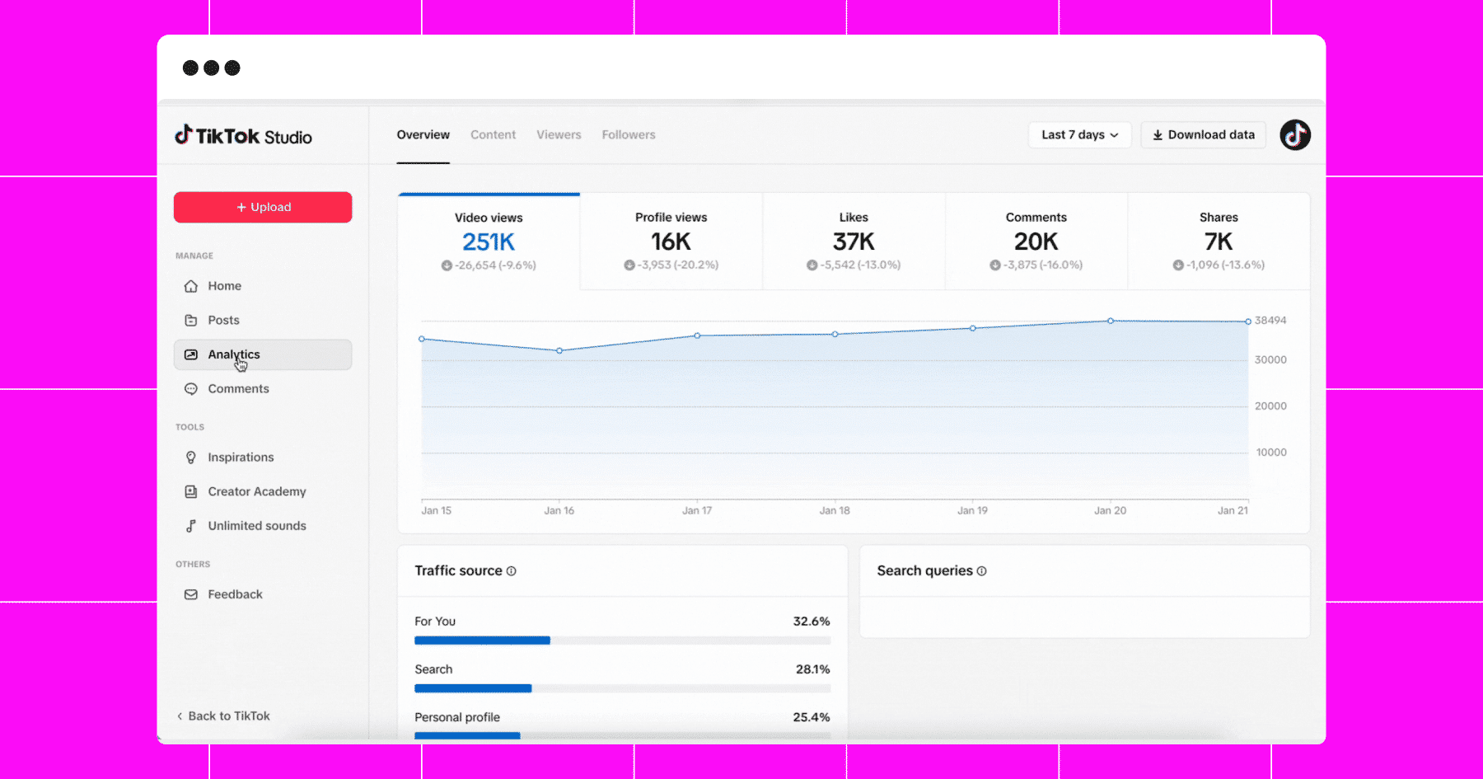Open the Last 7 days dropdown
The image size is (1483, 779).
tap(1079, 134)
